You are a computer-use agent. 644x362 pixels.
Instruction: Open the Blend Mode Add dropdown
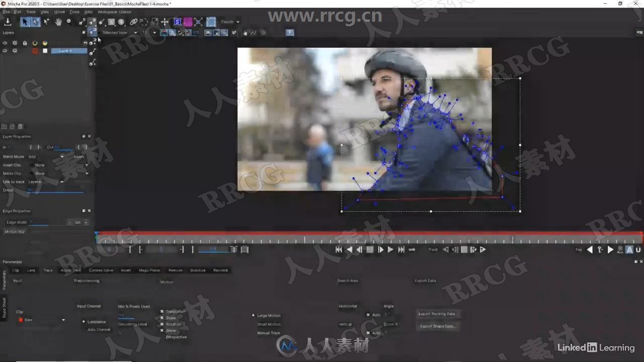click(x=46, y=156)
